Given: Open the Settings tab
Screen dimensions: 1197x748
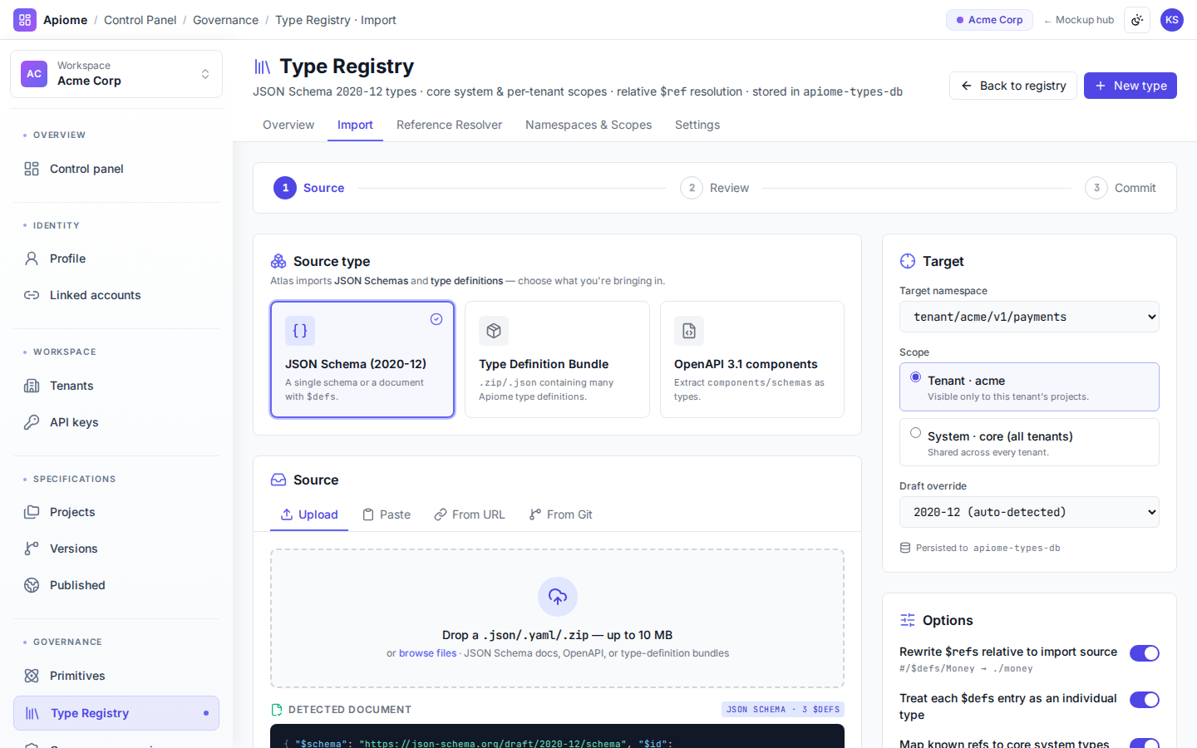Looking at the screenshot, I should (697, 125).
